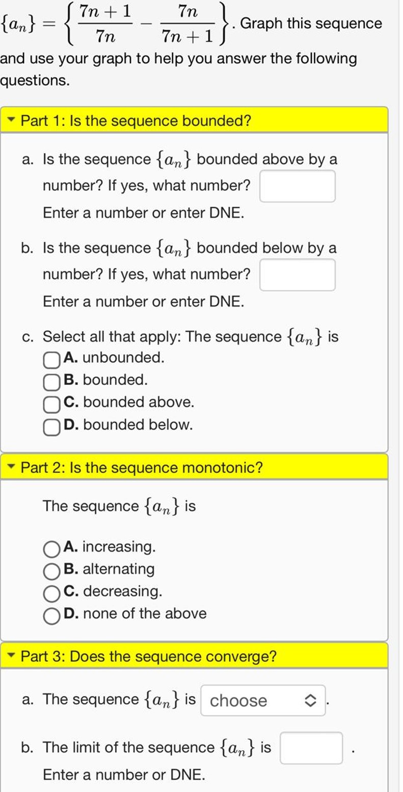
Task: Collapse Part 1 using its disclosure triangle
Action: click(11, 120)
